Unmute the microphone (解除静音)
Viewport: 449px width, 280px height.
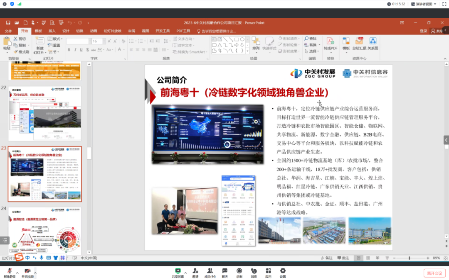pyautogui.click(x=10, y=273)
